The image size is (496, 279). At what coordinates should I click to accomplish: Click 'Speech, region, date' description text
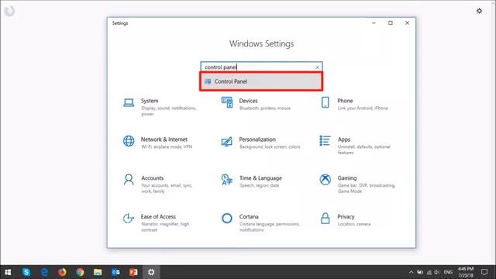[x=260, y=185]
